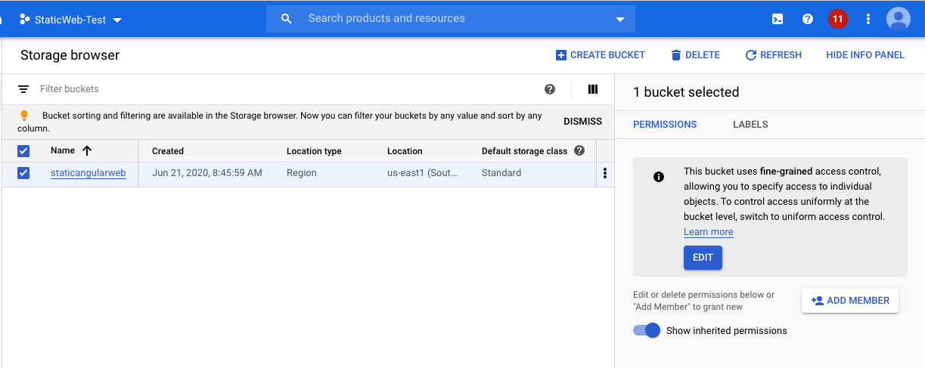Open the StaticWeb-Test project selector dropdown
Image resolution: width=925 pixels, height=368 pixels.
(72, 20)
